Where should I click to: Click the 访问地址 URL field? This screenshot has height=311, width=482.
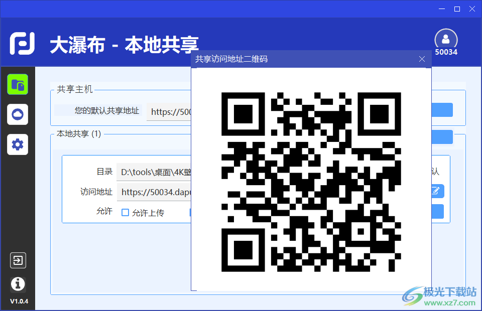coord(155,192)
